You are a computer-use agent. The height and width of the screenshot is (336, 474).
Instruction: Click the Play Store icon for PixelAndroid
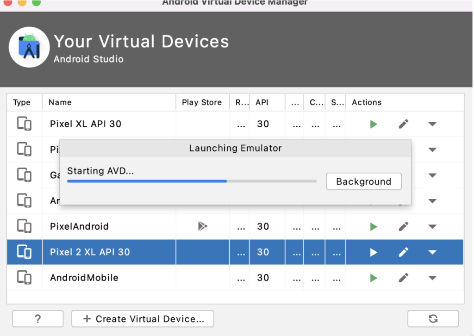(x=202, y=226)
